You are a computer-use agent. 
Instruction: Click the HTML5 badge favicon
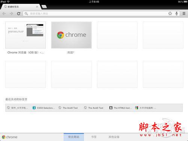pos(111,108)
